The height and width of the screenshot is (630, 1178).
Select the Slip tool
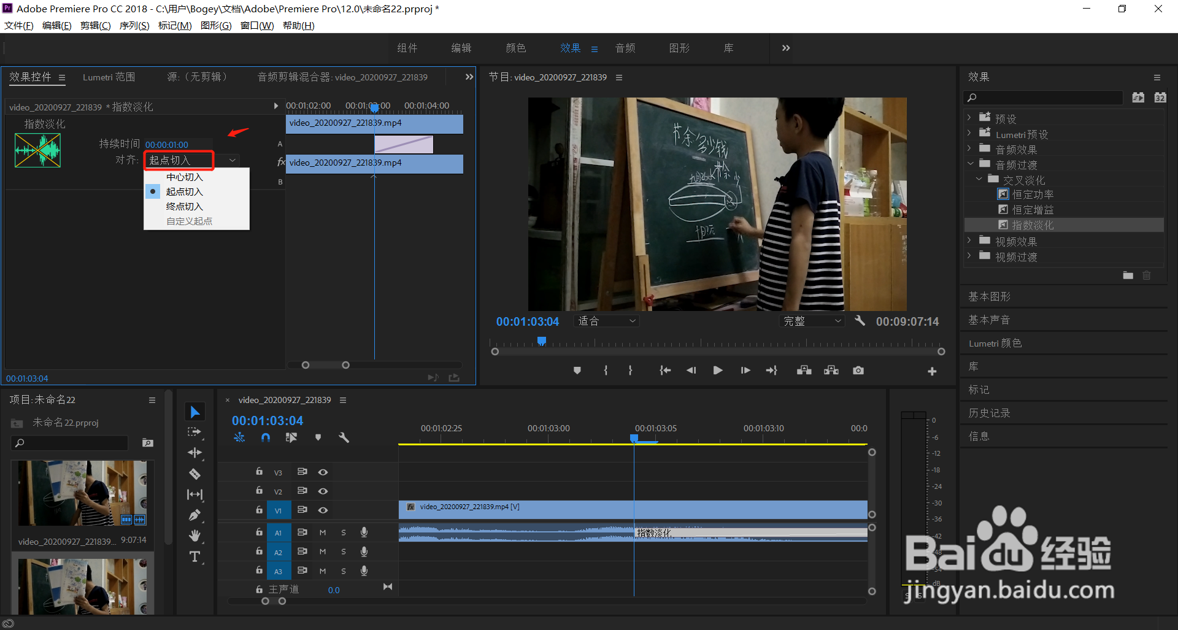[194, 494]
